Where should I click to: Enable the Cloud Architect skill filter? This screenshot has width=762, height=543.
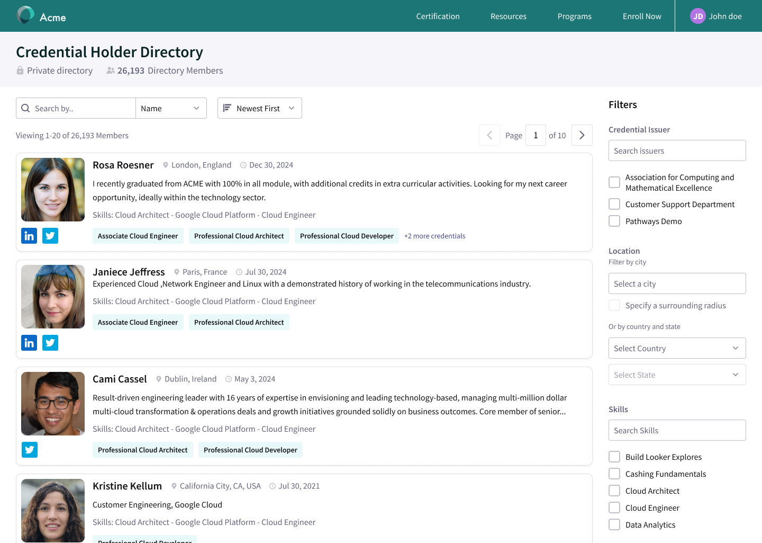(x=614, y=491)
